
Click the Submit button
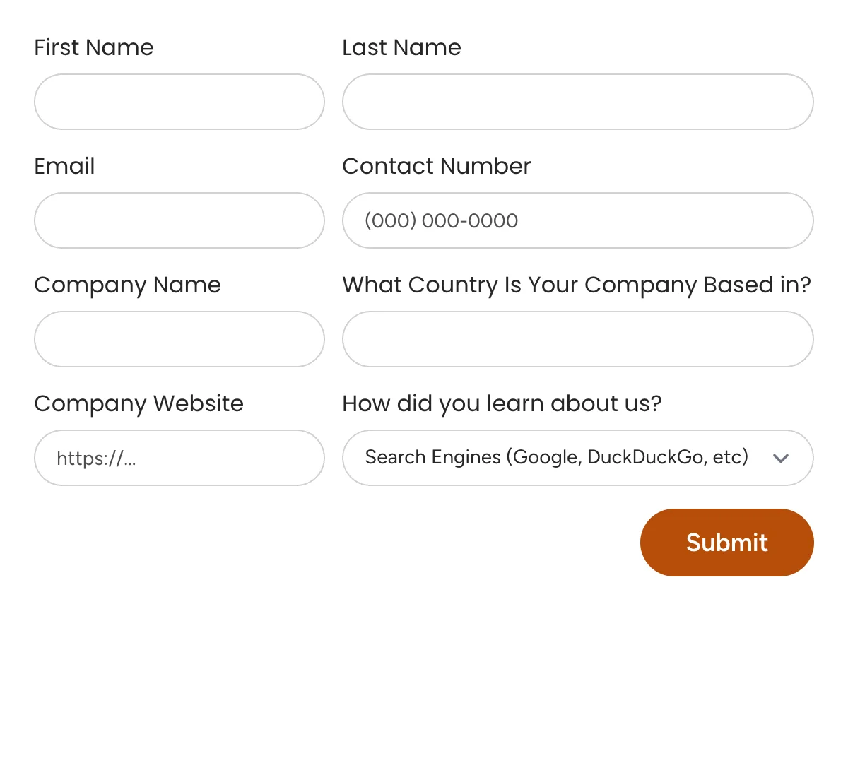coord(726,542)
